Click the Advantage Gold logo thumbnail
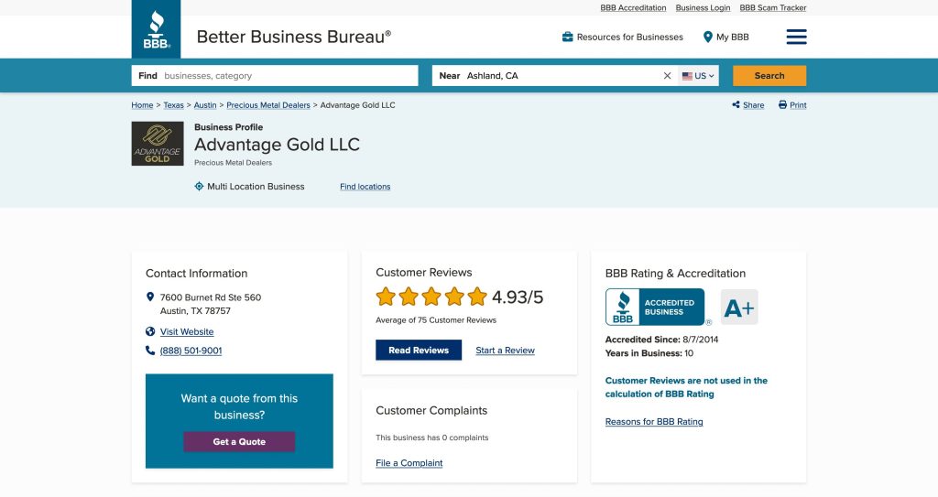 point(158,144)
